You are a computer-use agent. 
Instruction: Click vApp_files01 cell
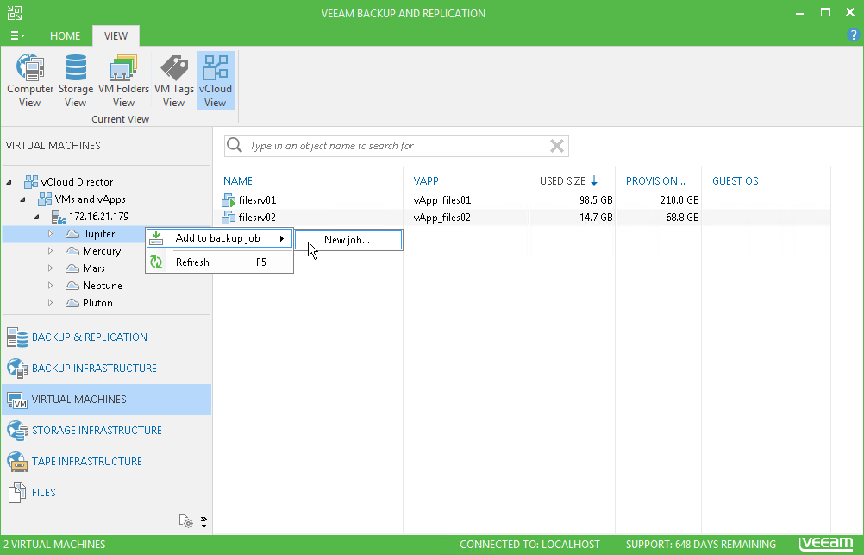point(442,200)
